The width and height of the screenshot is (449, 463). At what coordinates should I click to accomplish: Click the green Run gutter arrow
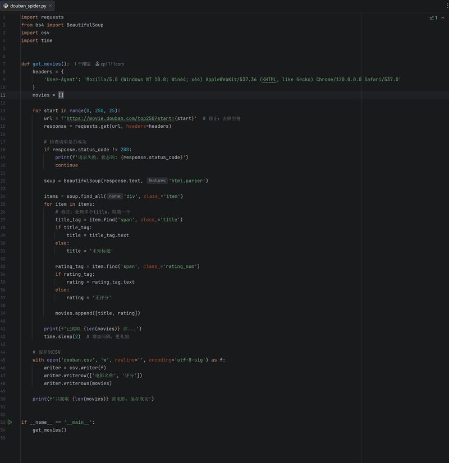click(10, 422)
